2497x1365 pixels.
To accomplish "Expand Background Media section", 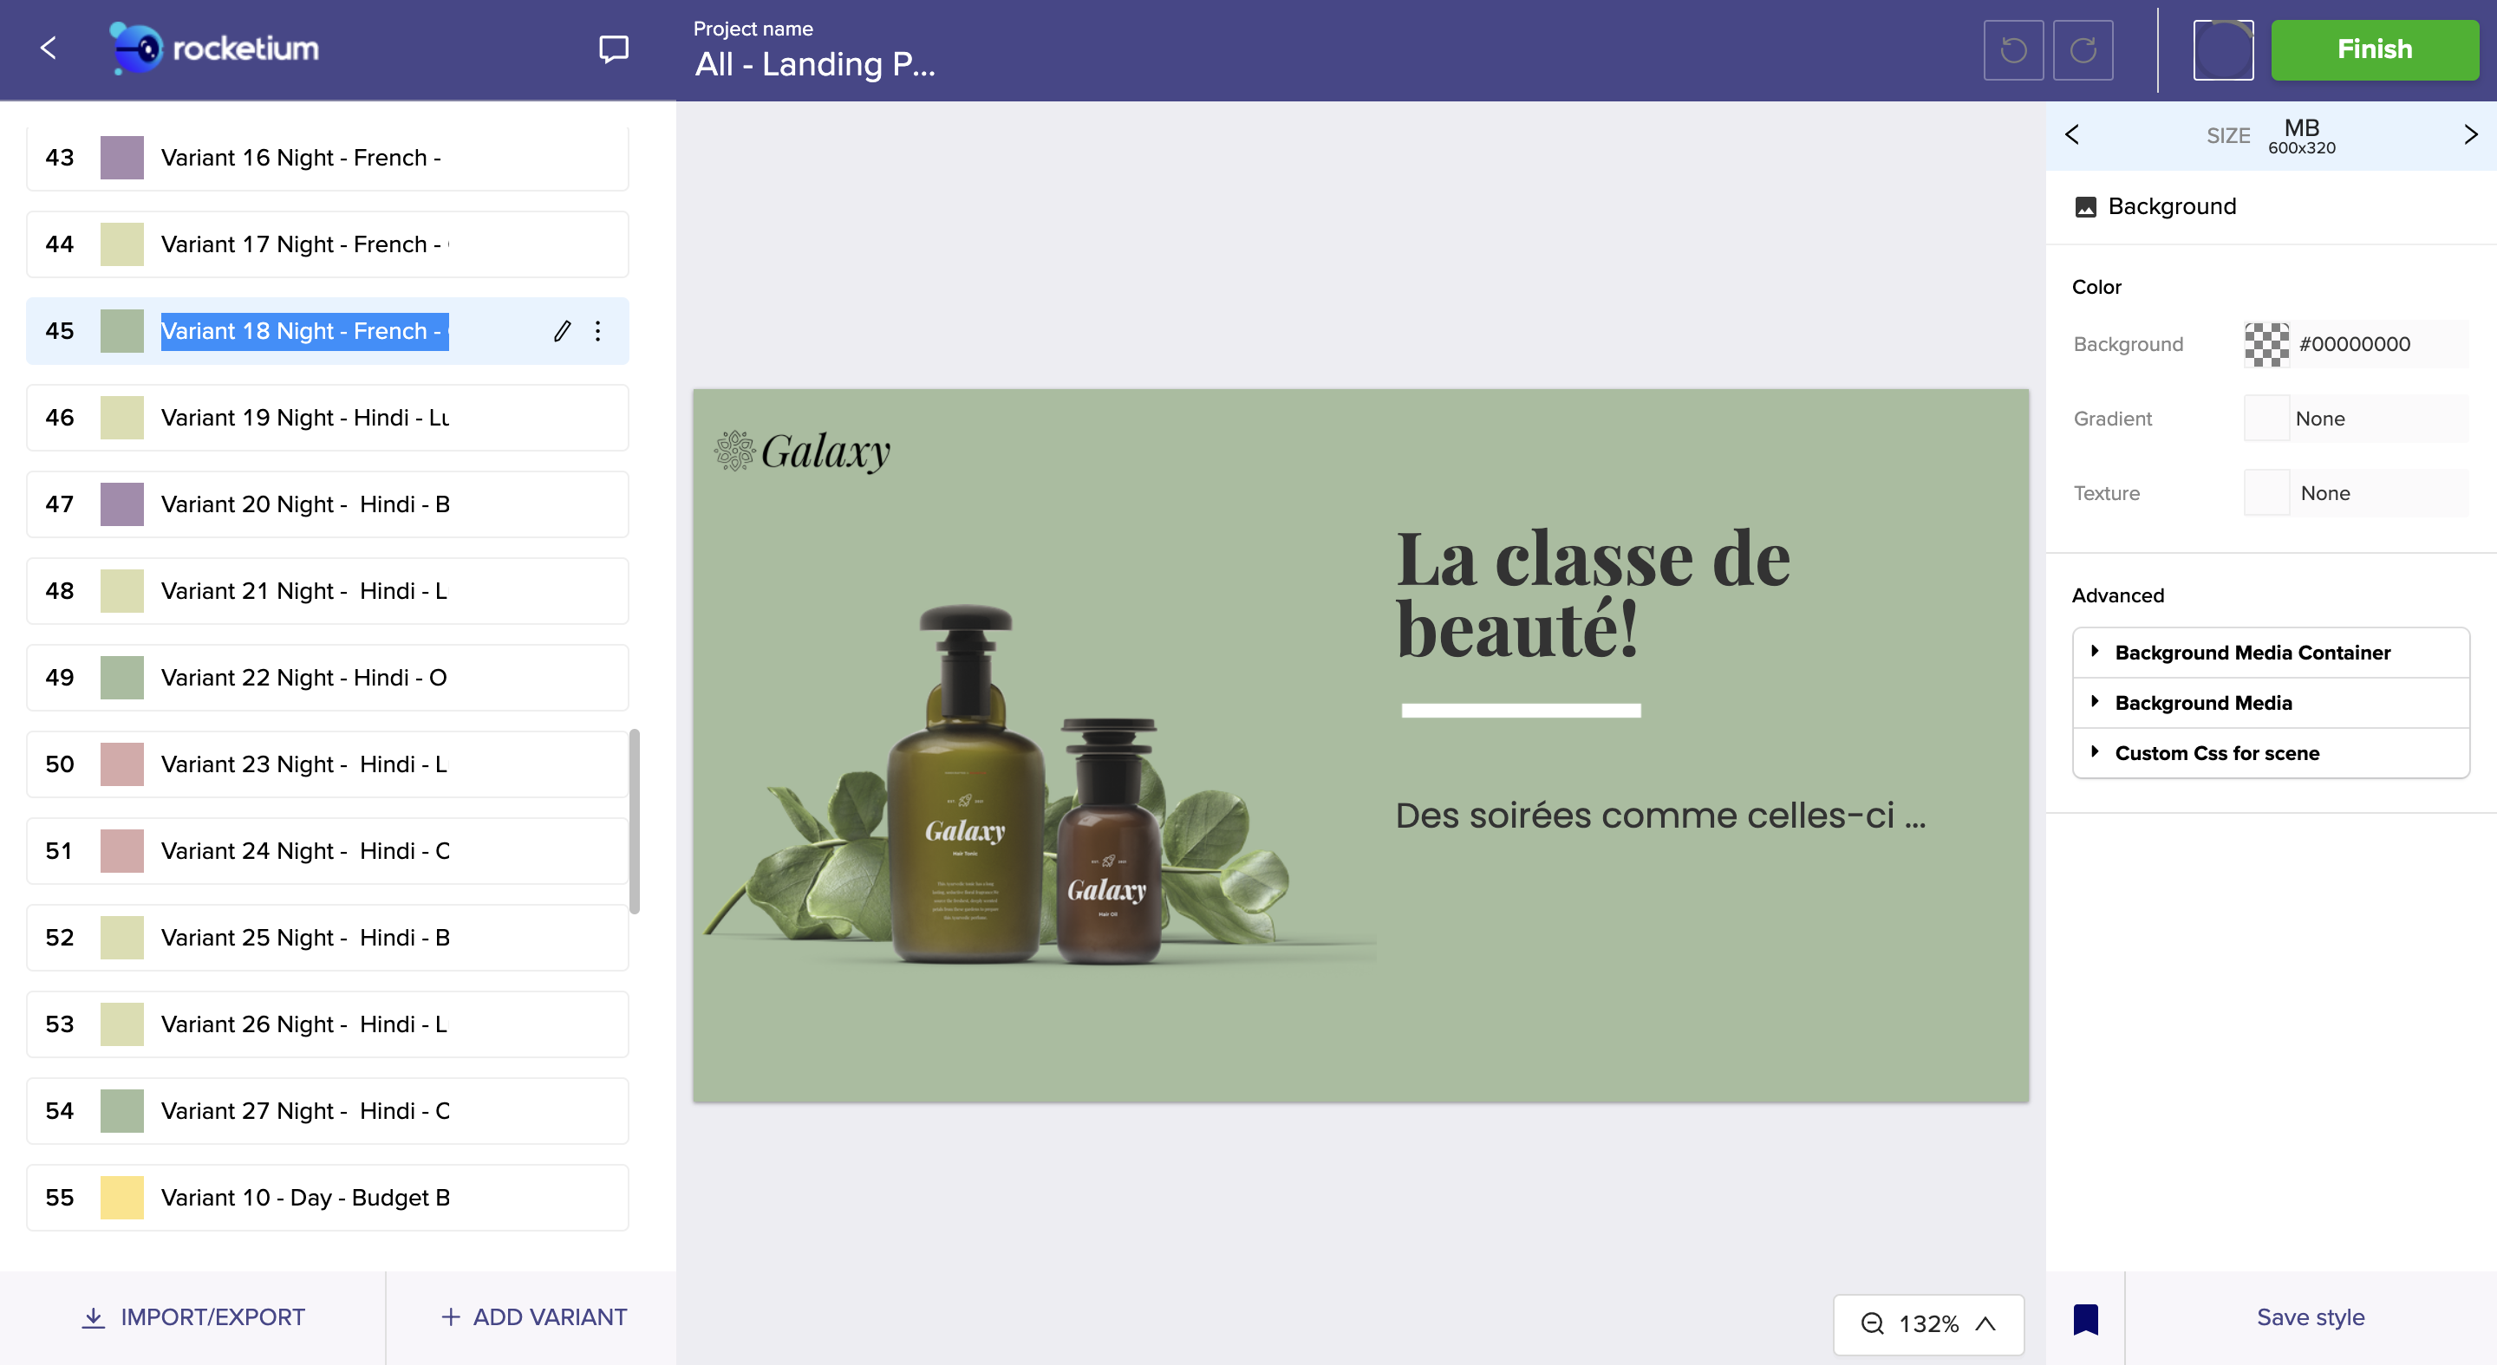I will 2270,704.
